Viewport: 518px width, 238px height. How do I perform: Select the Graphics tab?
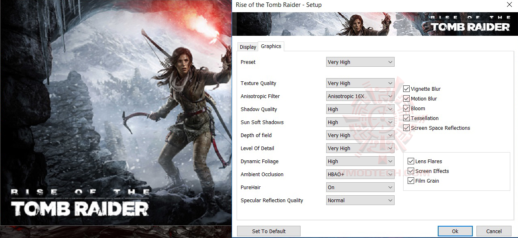click(x=271, y=46)
